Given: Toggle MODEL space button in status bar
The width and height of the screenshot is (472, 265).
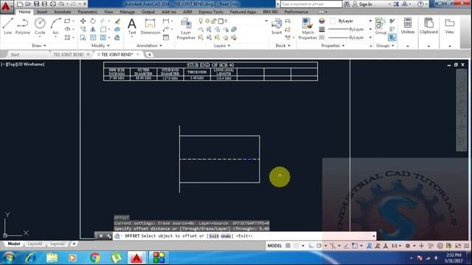Looking at the screenshot, I should click(x=274, y=246).
